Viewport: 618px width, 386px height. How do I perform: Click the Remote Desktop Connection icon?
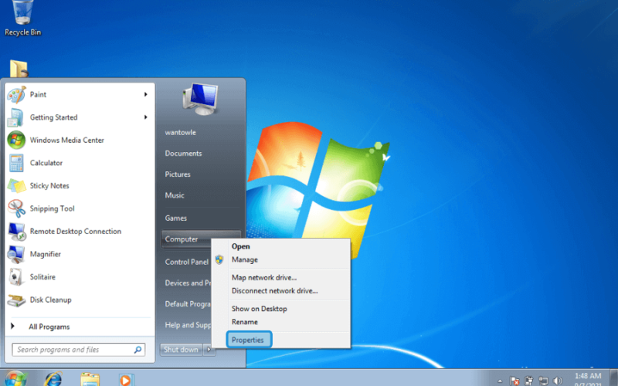pos(16,232)
